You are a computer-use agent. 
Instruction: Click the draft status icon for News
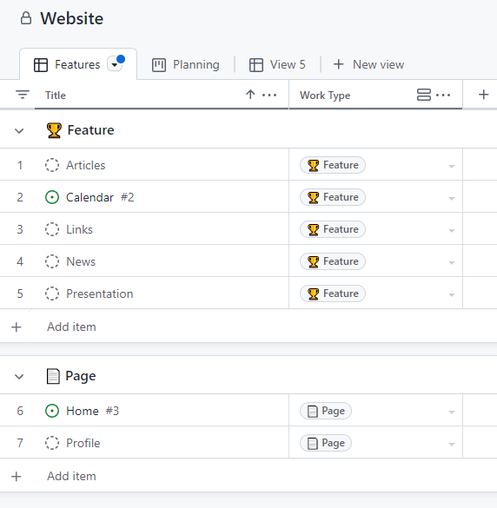(x=52, y=261)
